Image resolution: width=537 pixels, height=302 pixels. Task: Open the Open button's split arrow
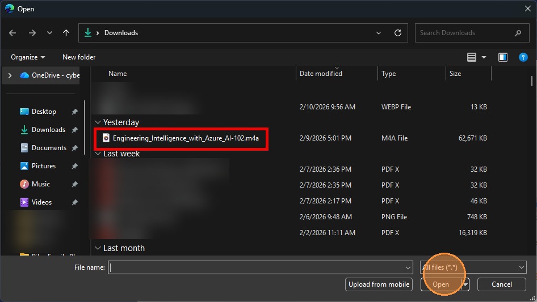[x=465, y=284]
